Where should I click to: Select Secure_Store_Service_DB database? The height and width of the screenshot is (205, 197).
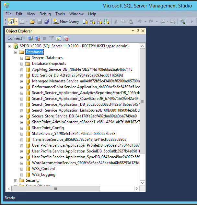tap(84, 116)
